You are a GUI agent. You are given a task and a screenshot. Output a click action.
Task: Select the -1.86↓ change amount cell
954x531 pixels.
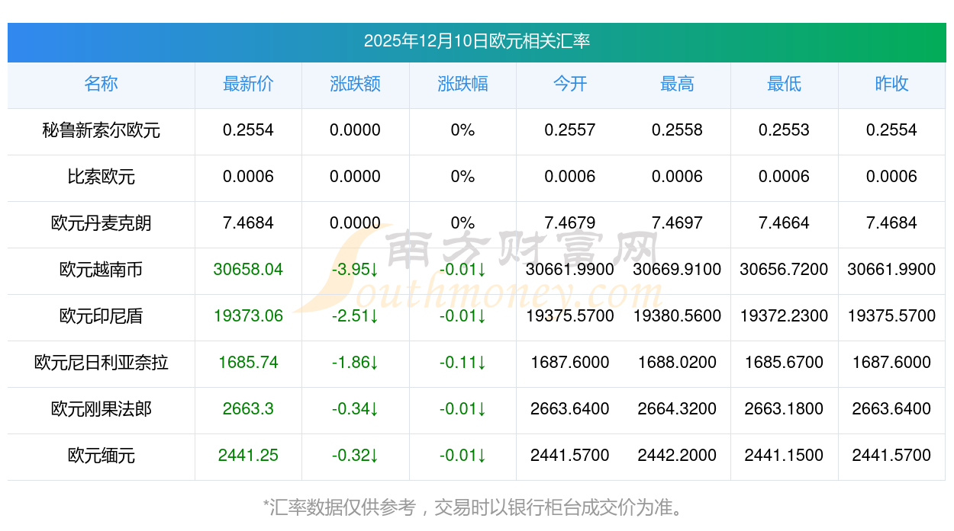pyautogui.click(x=355, y=363)
